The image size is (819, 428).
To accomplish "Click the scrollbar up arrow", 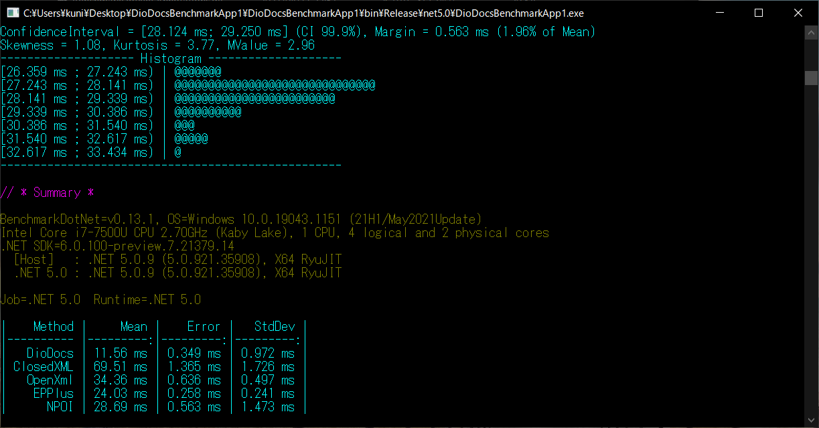I will pos(811,31).
